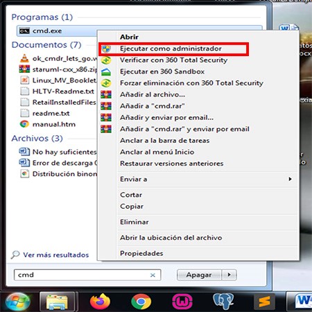312x312 pixels.
Task: Click the Documentos (7) heading
Action: 46,45
